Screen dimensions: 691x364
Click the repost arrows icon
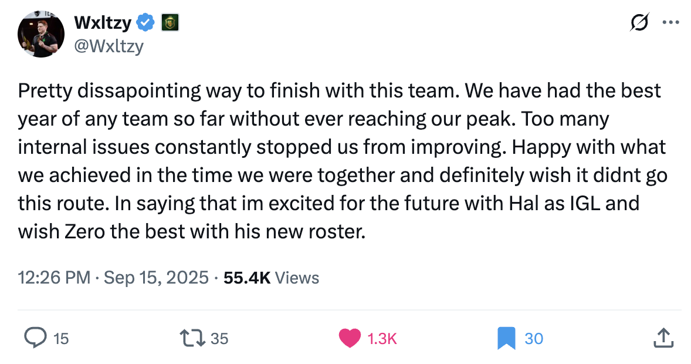click(x=192, y=338)
